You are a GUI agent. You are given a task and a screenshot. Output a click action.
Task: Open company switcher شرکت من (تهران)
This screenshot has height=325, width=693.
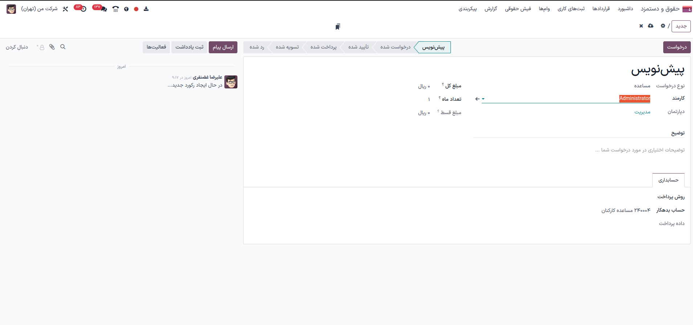pos(39,9)
